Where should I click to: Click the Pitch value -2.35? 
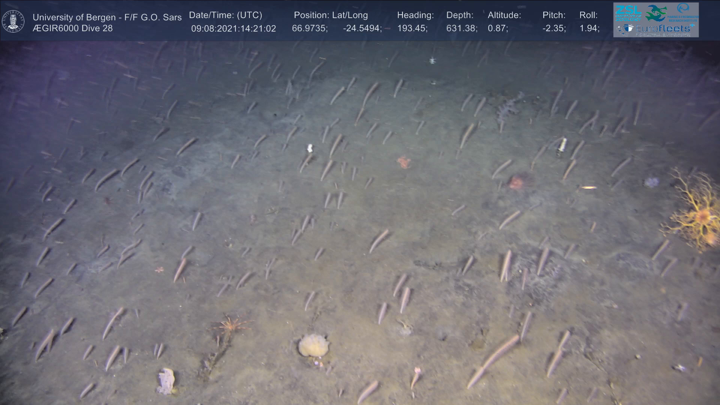tap(554, 28)
